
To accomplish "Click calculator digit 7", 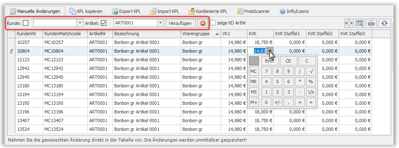I will [x=266, y=71].
